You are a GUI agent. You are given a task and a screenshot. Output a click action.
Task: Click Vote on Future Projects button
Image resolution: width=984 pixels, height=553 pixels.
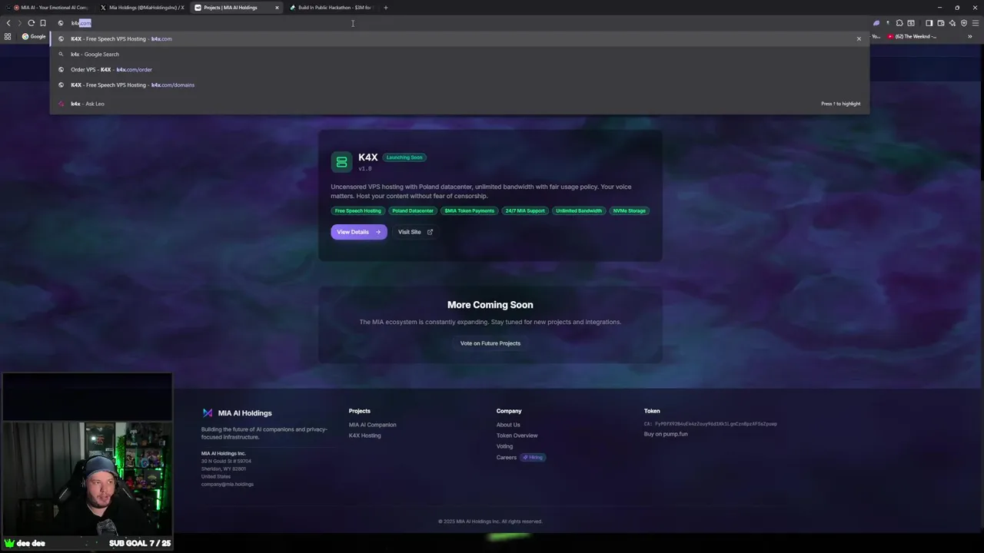(x=490, y=343)
